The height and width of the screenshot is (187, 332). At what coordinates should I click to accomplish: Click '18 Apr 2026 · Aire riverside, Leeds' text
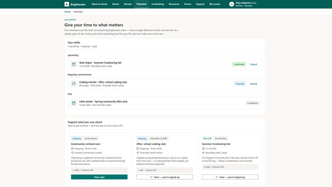click(95, 105)
